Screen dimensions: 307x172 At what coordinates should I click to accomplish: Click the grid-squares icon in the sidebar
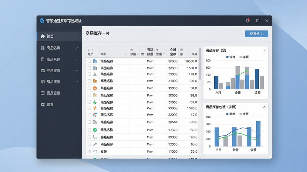pyautogui.click(x=43, y=48)
